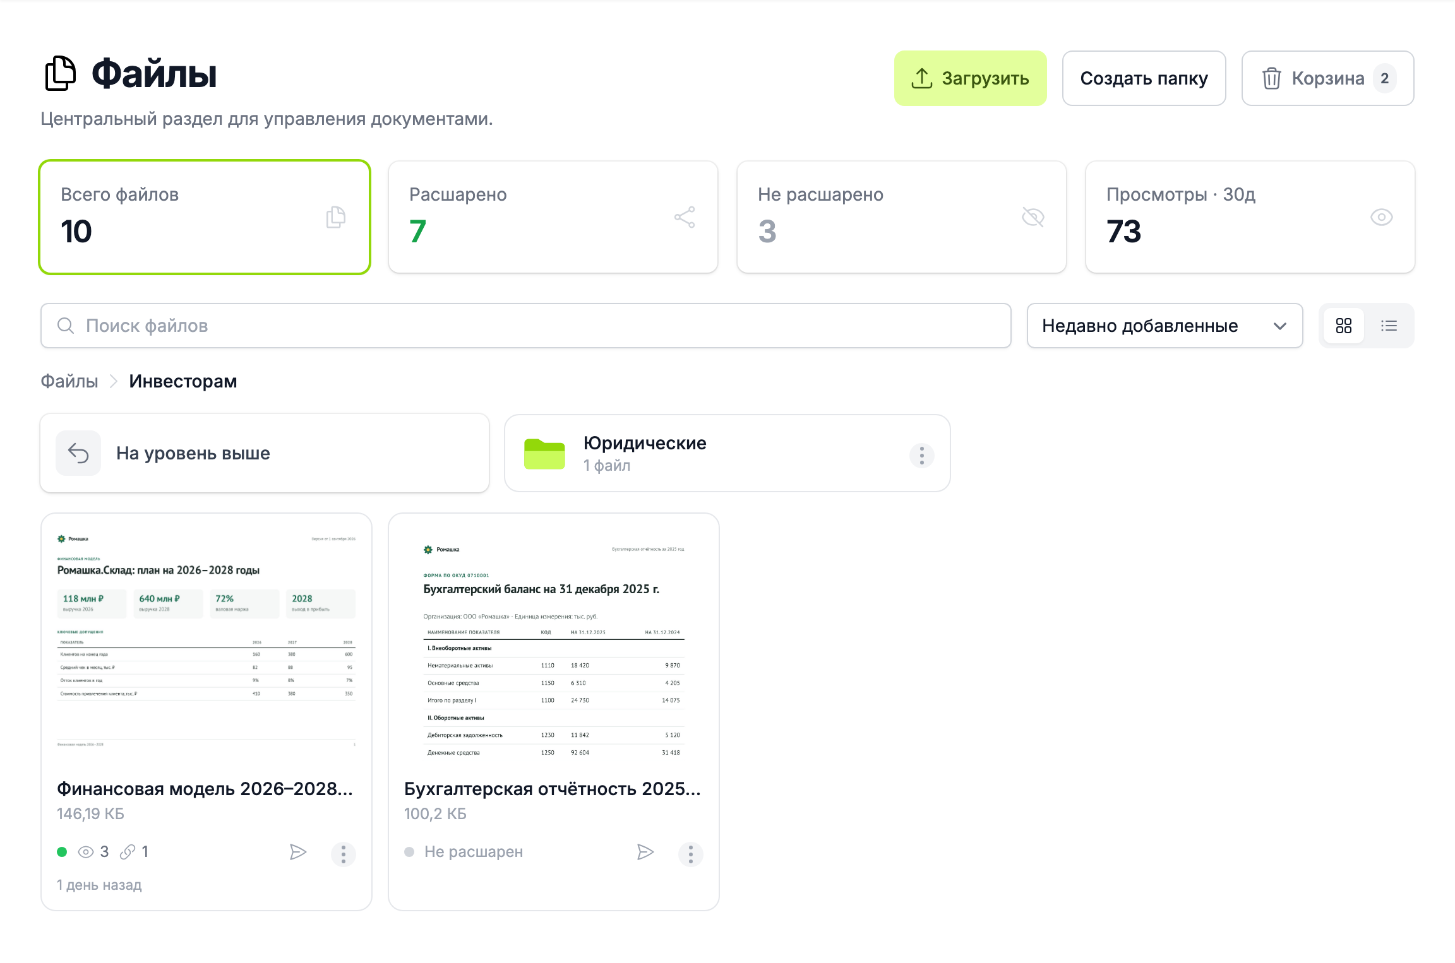The image size is (1455, 963).
Task: Click Создать папку button
Action: [x=1144, y=78]
